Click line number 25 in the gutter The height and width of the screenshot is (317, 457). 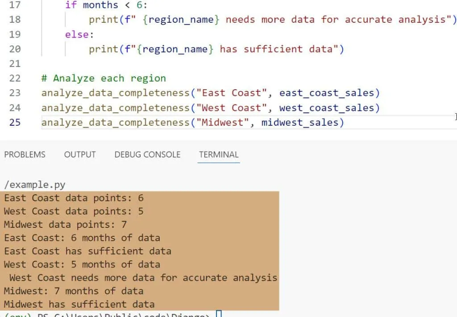15,122
